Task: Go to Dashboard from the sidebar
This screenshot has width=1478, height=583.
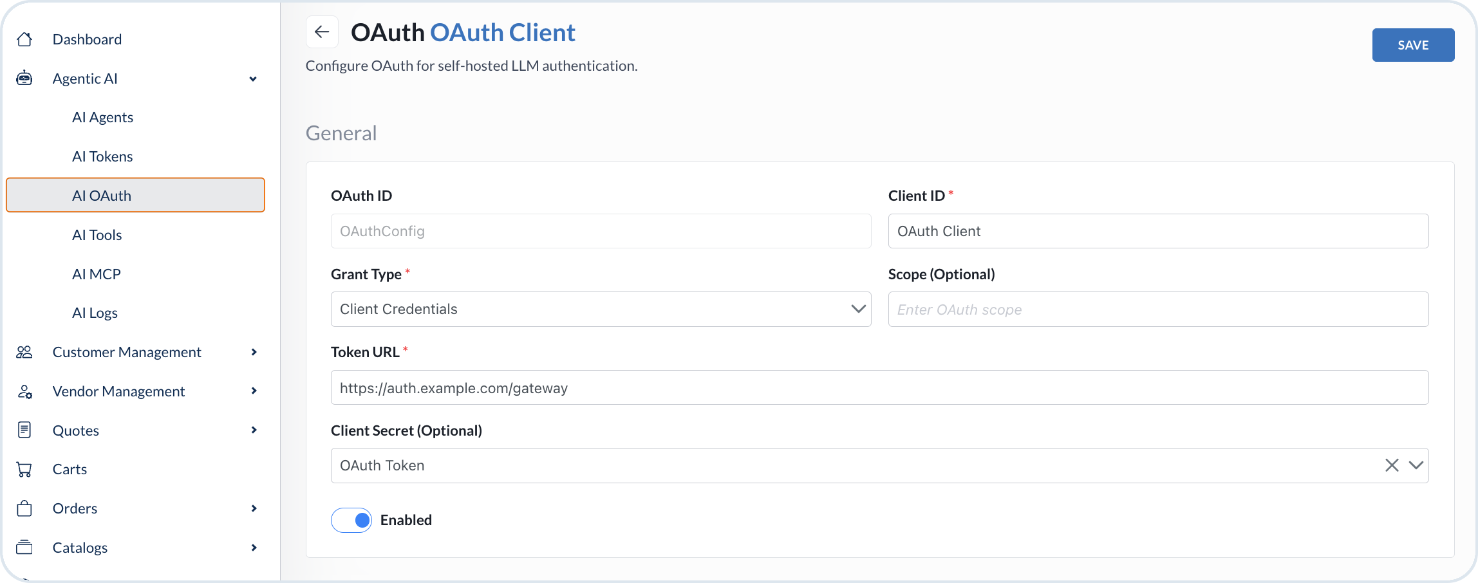Action: pos(87,39)
